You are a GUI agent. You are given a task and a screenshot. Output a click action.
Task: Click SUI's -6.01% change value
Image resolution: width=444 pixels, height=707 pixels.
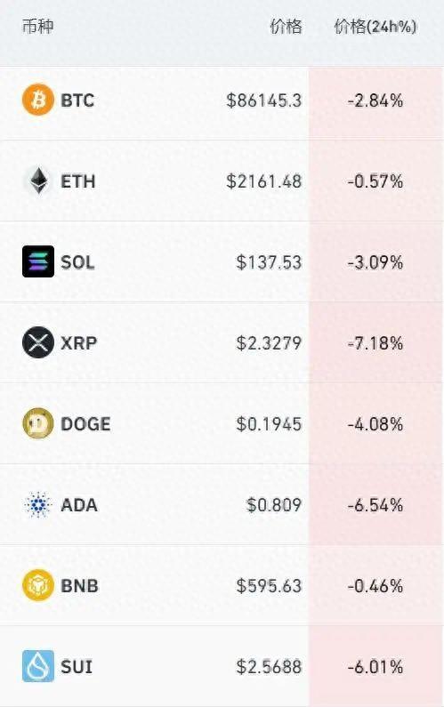tap(375, 666)
